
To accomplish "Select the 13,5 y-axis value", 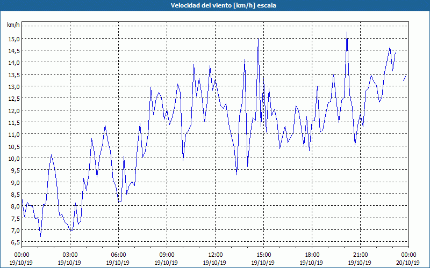I will click(15, 75).
